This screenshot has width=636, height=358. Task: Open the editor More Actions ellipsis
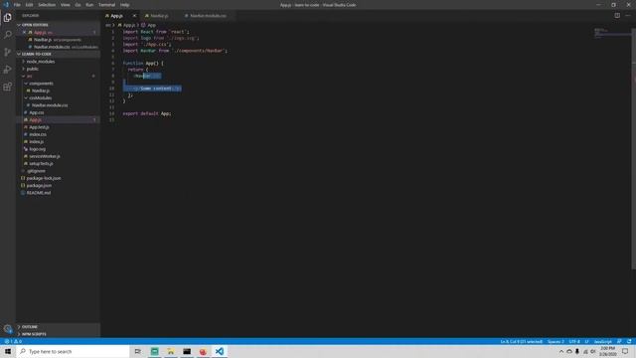(628, 16)
